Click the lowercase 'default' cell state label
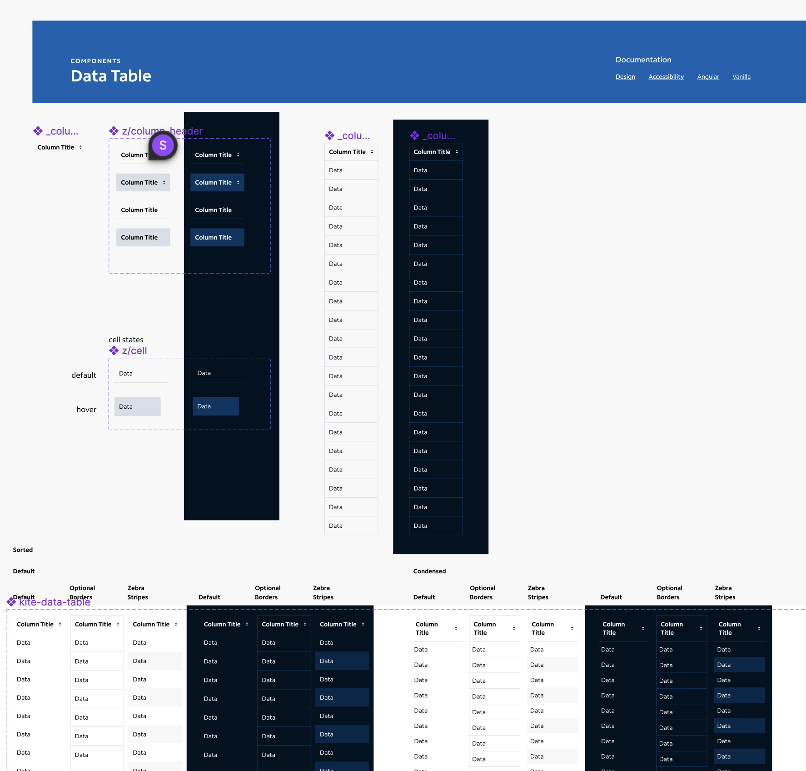The height and width of the screenshot is (771, 806). (84, 375)
